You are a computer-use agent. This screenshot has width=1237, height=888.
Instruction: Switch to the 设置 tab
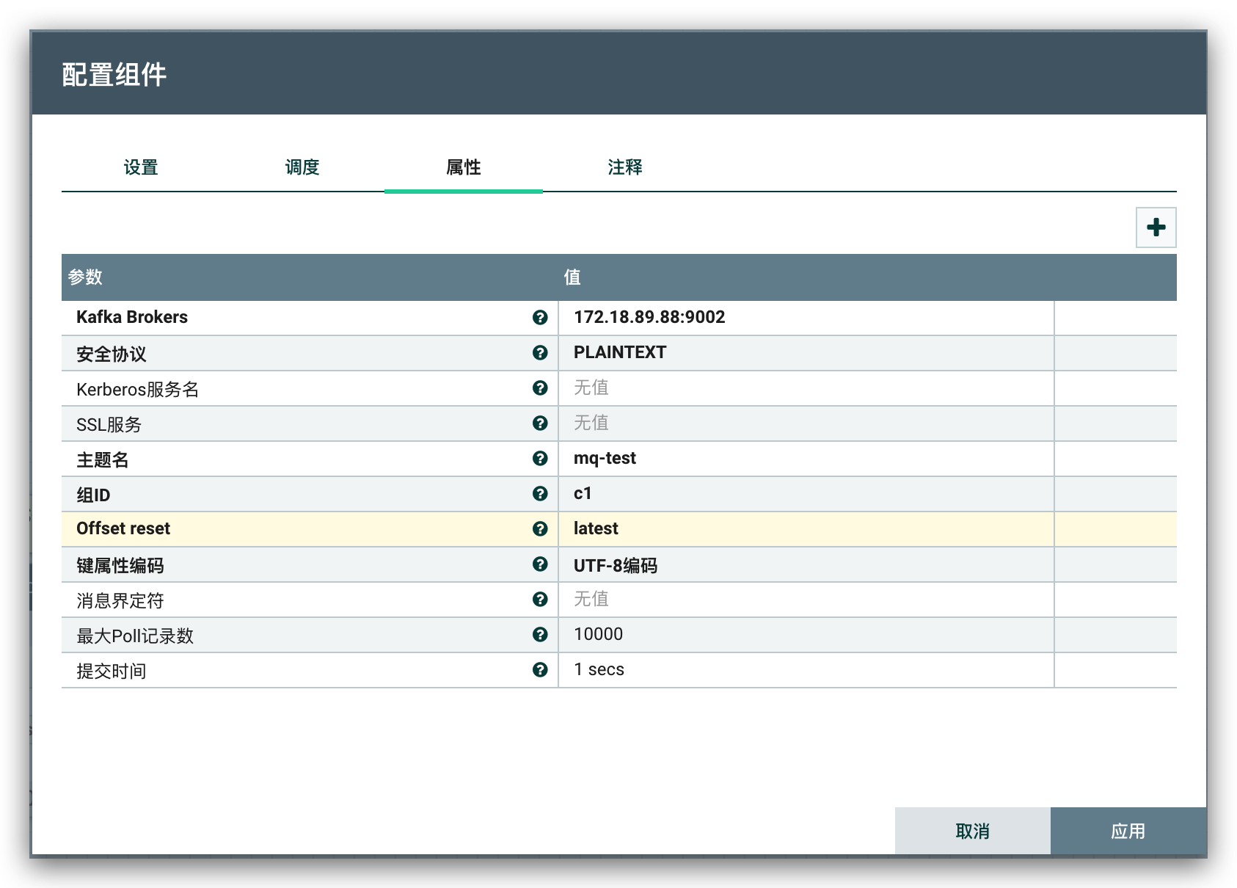pyautogui.click(x=141, y=167)
